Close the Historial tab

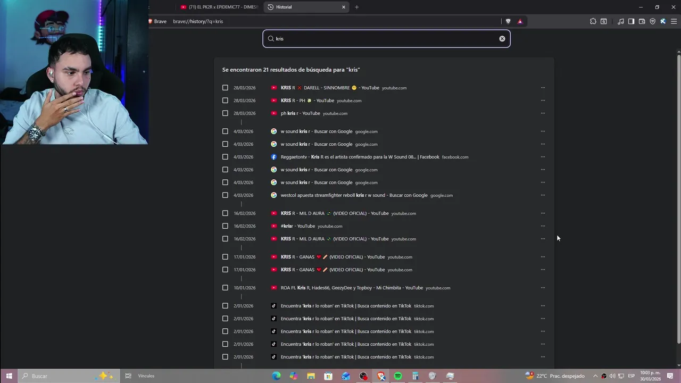344,7
